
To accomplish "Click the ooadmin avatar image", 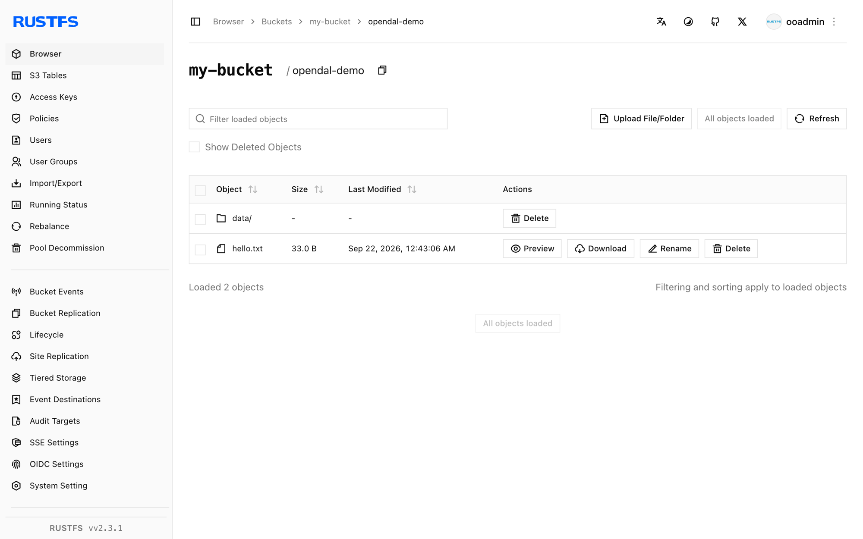I will pos(774,22).
